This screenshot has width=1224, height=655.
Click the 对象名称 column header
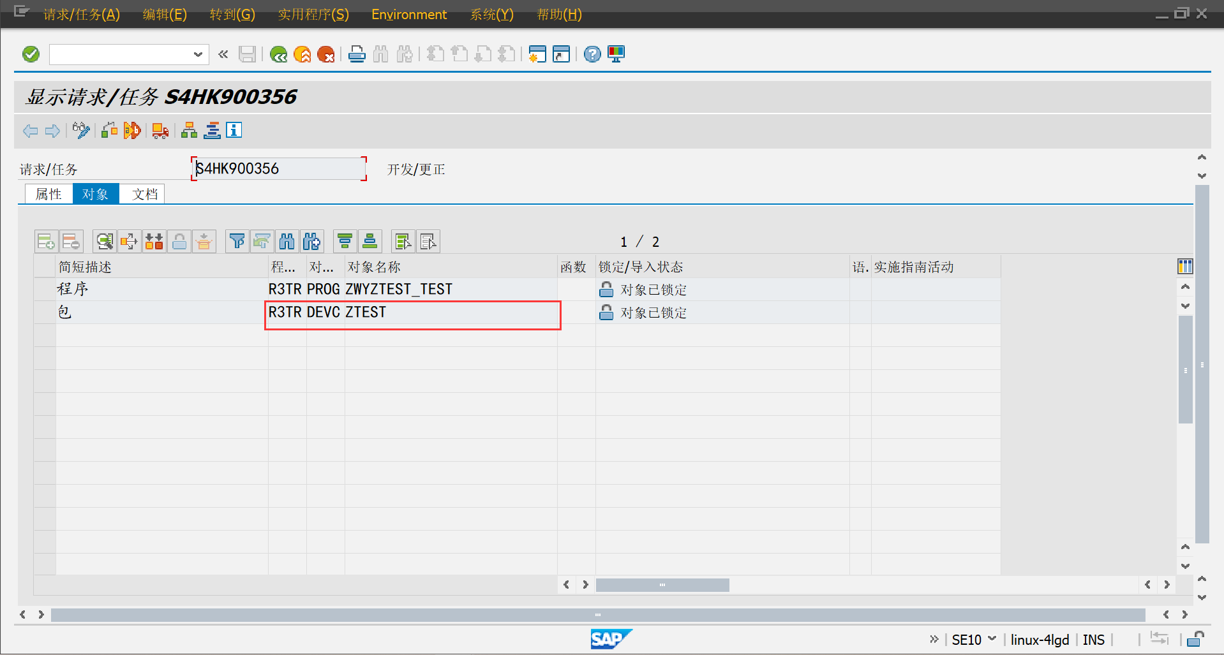(x=451, y=267)
